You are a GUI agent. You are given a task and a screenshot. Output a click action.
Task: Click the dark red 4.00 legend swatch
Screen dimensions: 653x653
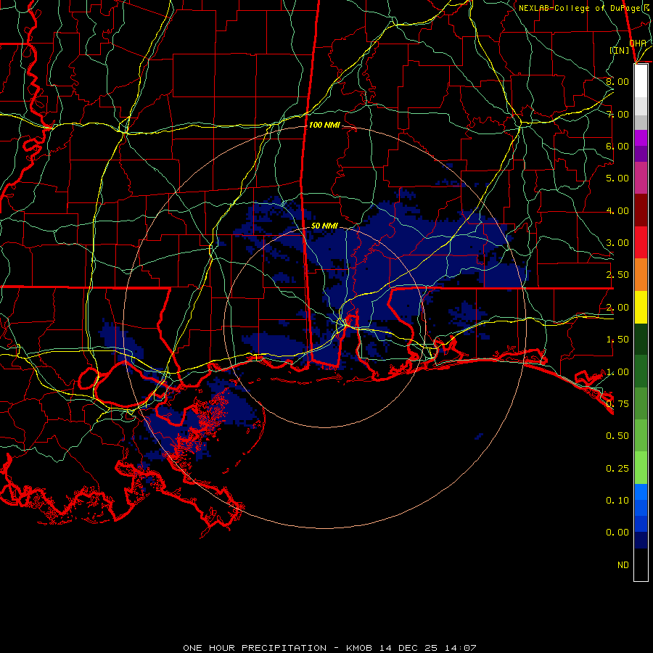pyautogui.click(x=641, y=210)
